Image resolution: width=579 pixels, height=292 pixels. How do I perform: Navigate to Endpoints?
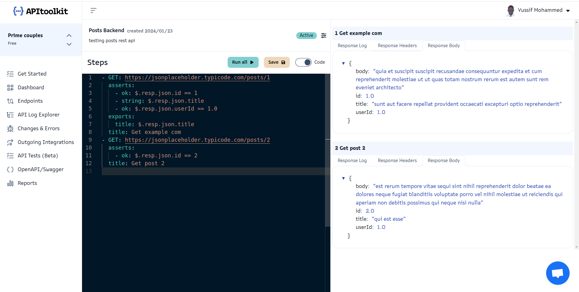point(30,101)
